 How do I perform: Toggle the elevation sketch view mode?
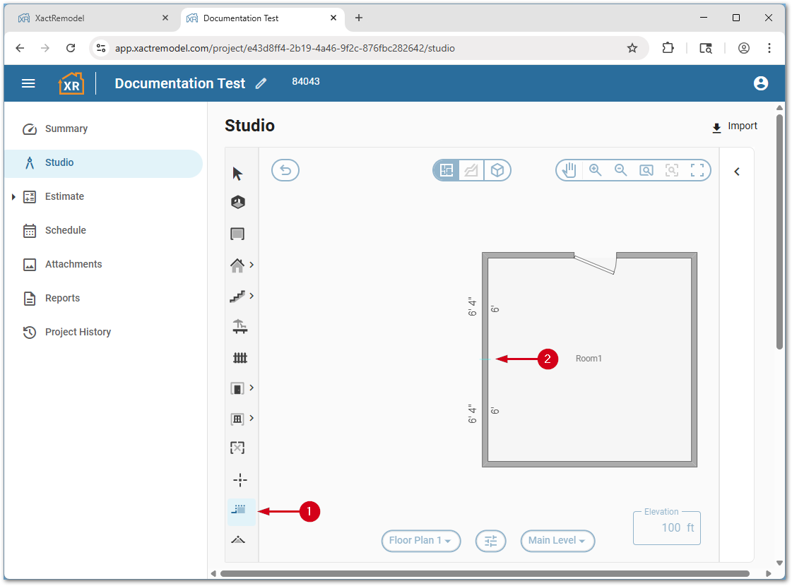(x=471, y=170)
